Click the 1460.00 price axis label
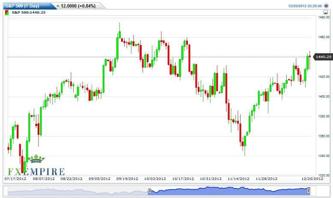 [324, 37]
